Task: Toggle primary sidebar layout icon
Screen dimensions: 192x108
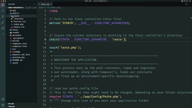Action: tap(182, 1)
